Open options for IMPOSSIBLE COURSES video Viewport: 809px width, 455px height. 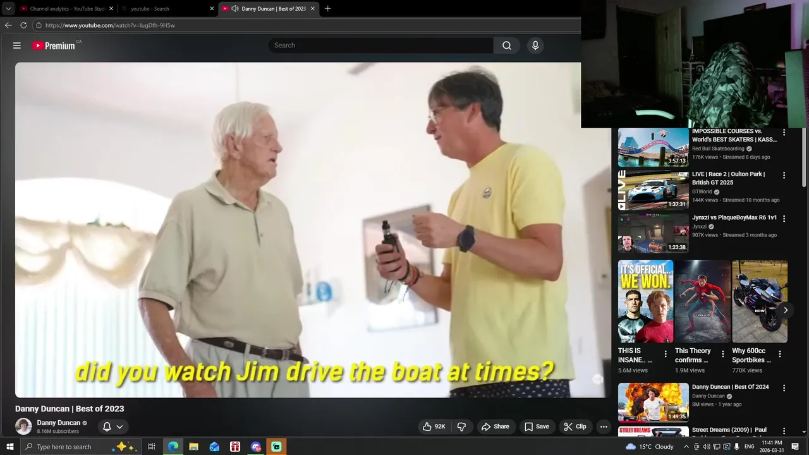784,133
